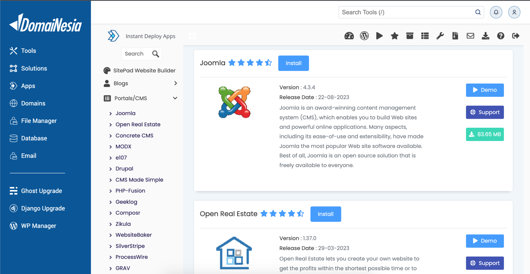
Task: Select WP Manager from the sidebar
Action: [x=39, y=226]
